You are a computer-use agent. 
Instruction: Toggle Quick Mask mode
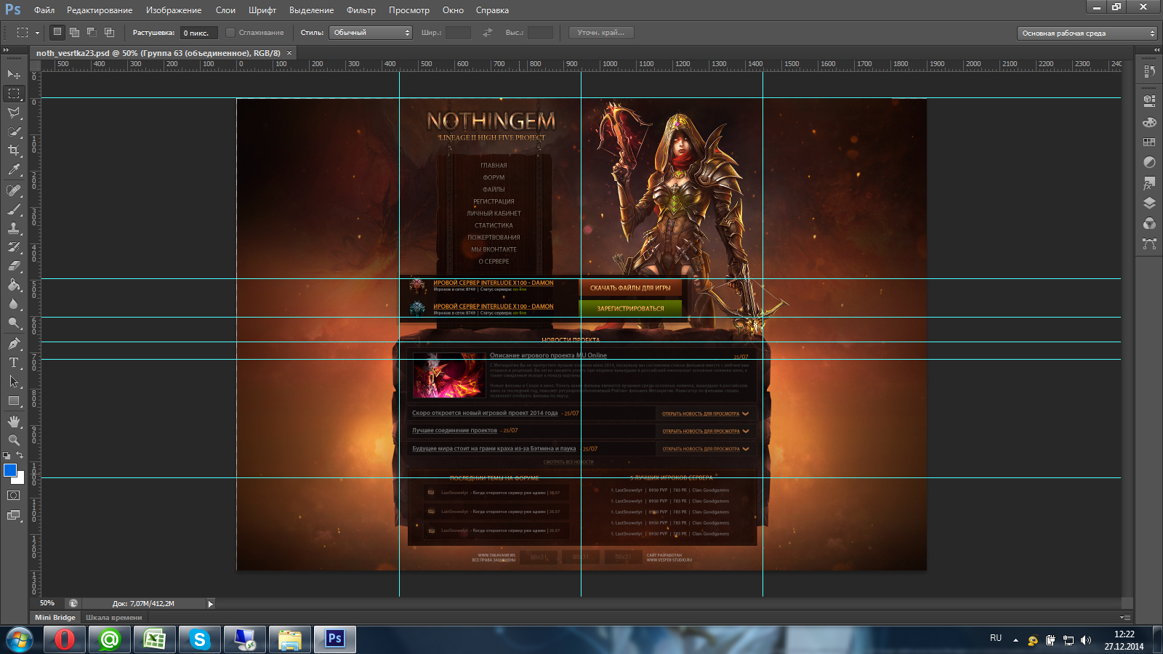pos(14,496)
